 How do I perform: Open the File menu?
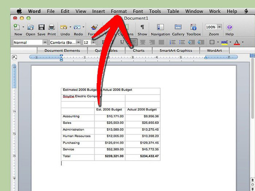click(x=51, y=11)
